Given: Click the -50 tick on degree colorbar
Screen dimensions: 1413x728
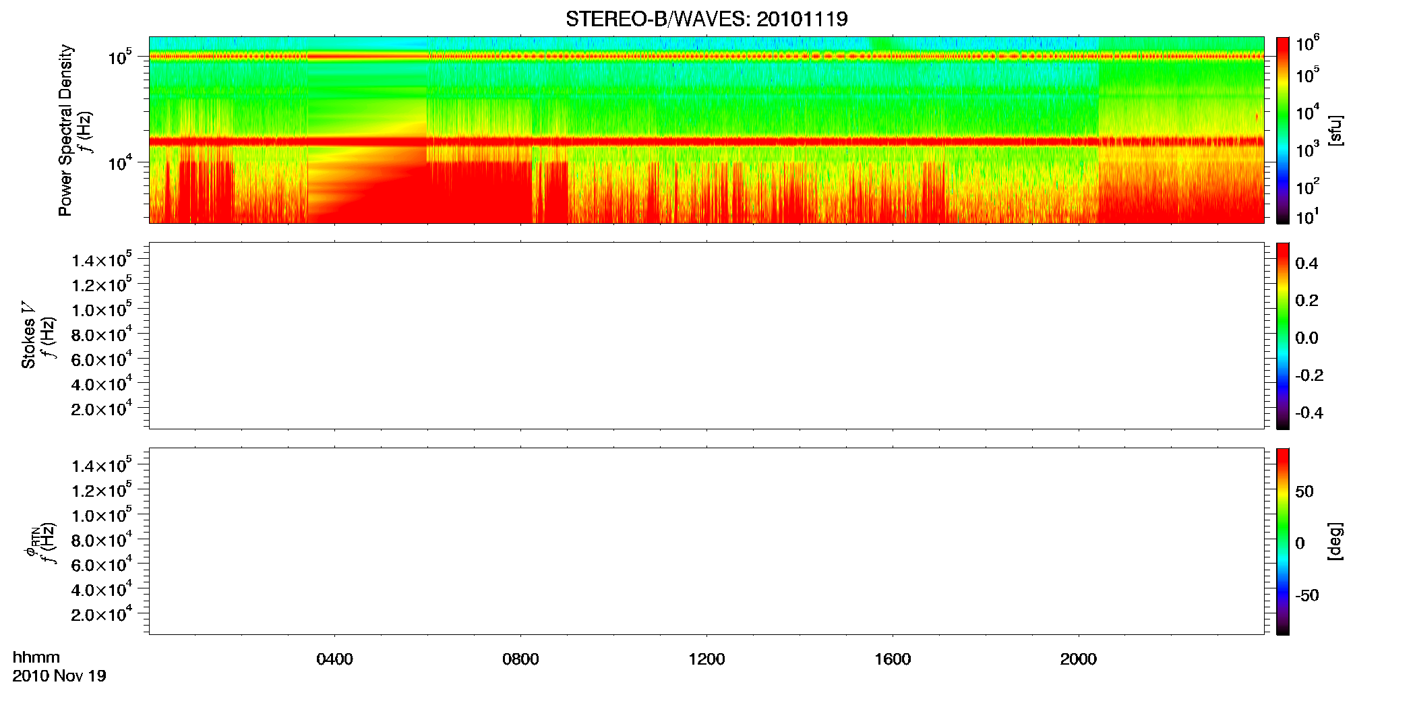Looking at the screenshot, I should pyautogui.click(x=1306, y=595).
